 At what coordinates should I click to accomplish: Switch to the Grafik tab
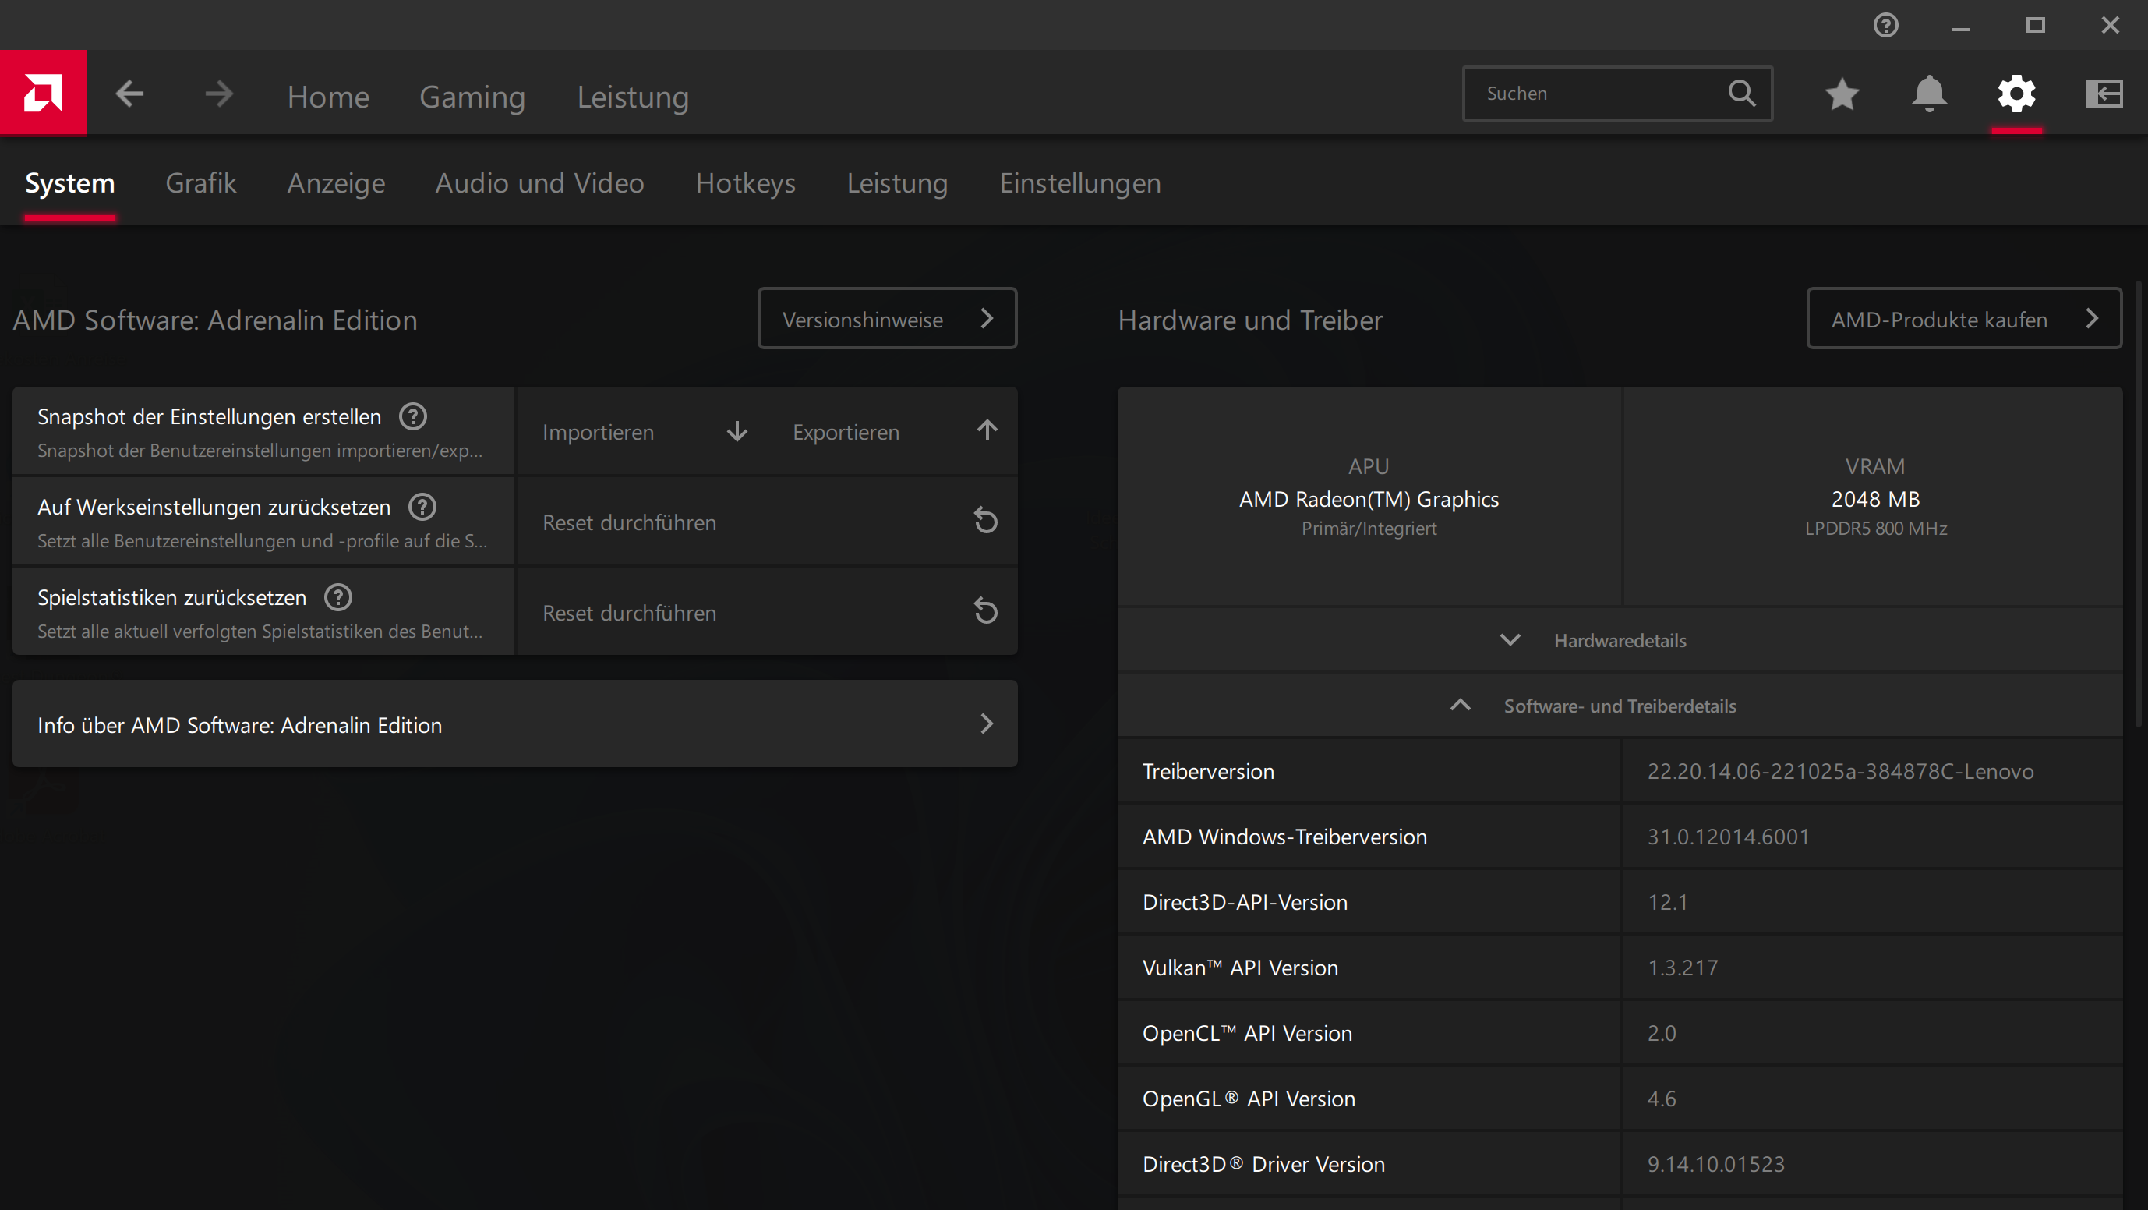(x=201, y=182)
